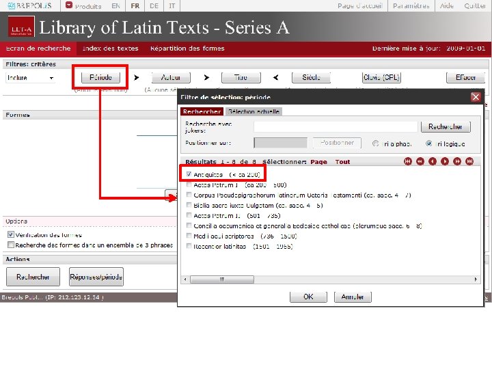Click right arrow of horizontal scrollbar
Viewport: 492px width, 369px height.
[x=476, y=279]
